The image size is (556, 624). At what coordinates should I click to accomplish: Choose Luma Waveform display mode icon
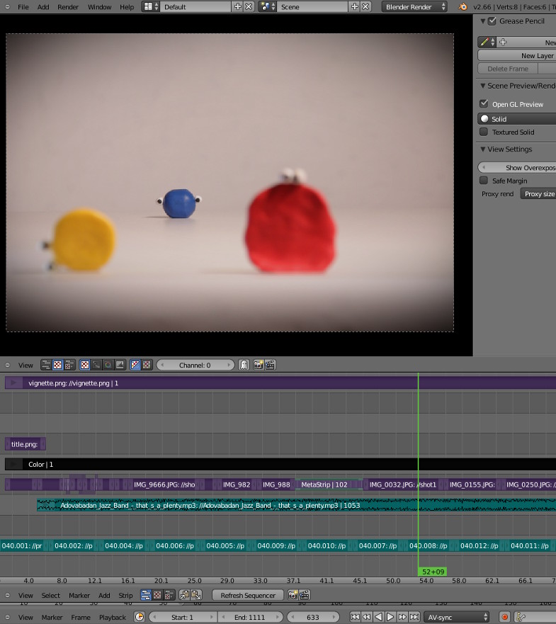(96, 365)
